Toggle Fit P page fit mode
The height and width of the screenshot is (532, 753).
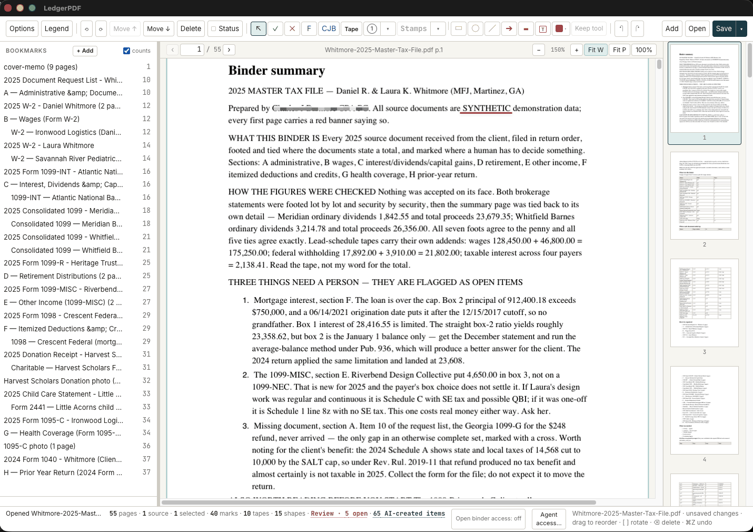click(620, 50)
